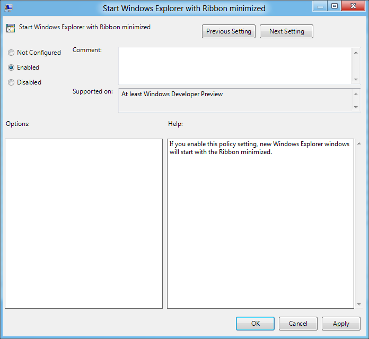369x339 pixels.
Task: Apply the policy setting
Action: tap(341, 324)
